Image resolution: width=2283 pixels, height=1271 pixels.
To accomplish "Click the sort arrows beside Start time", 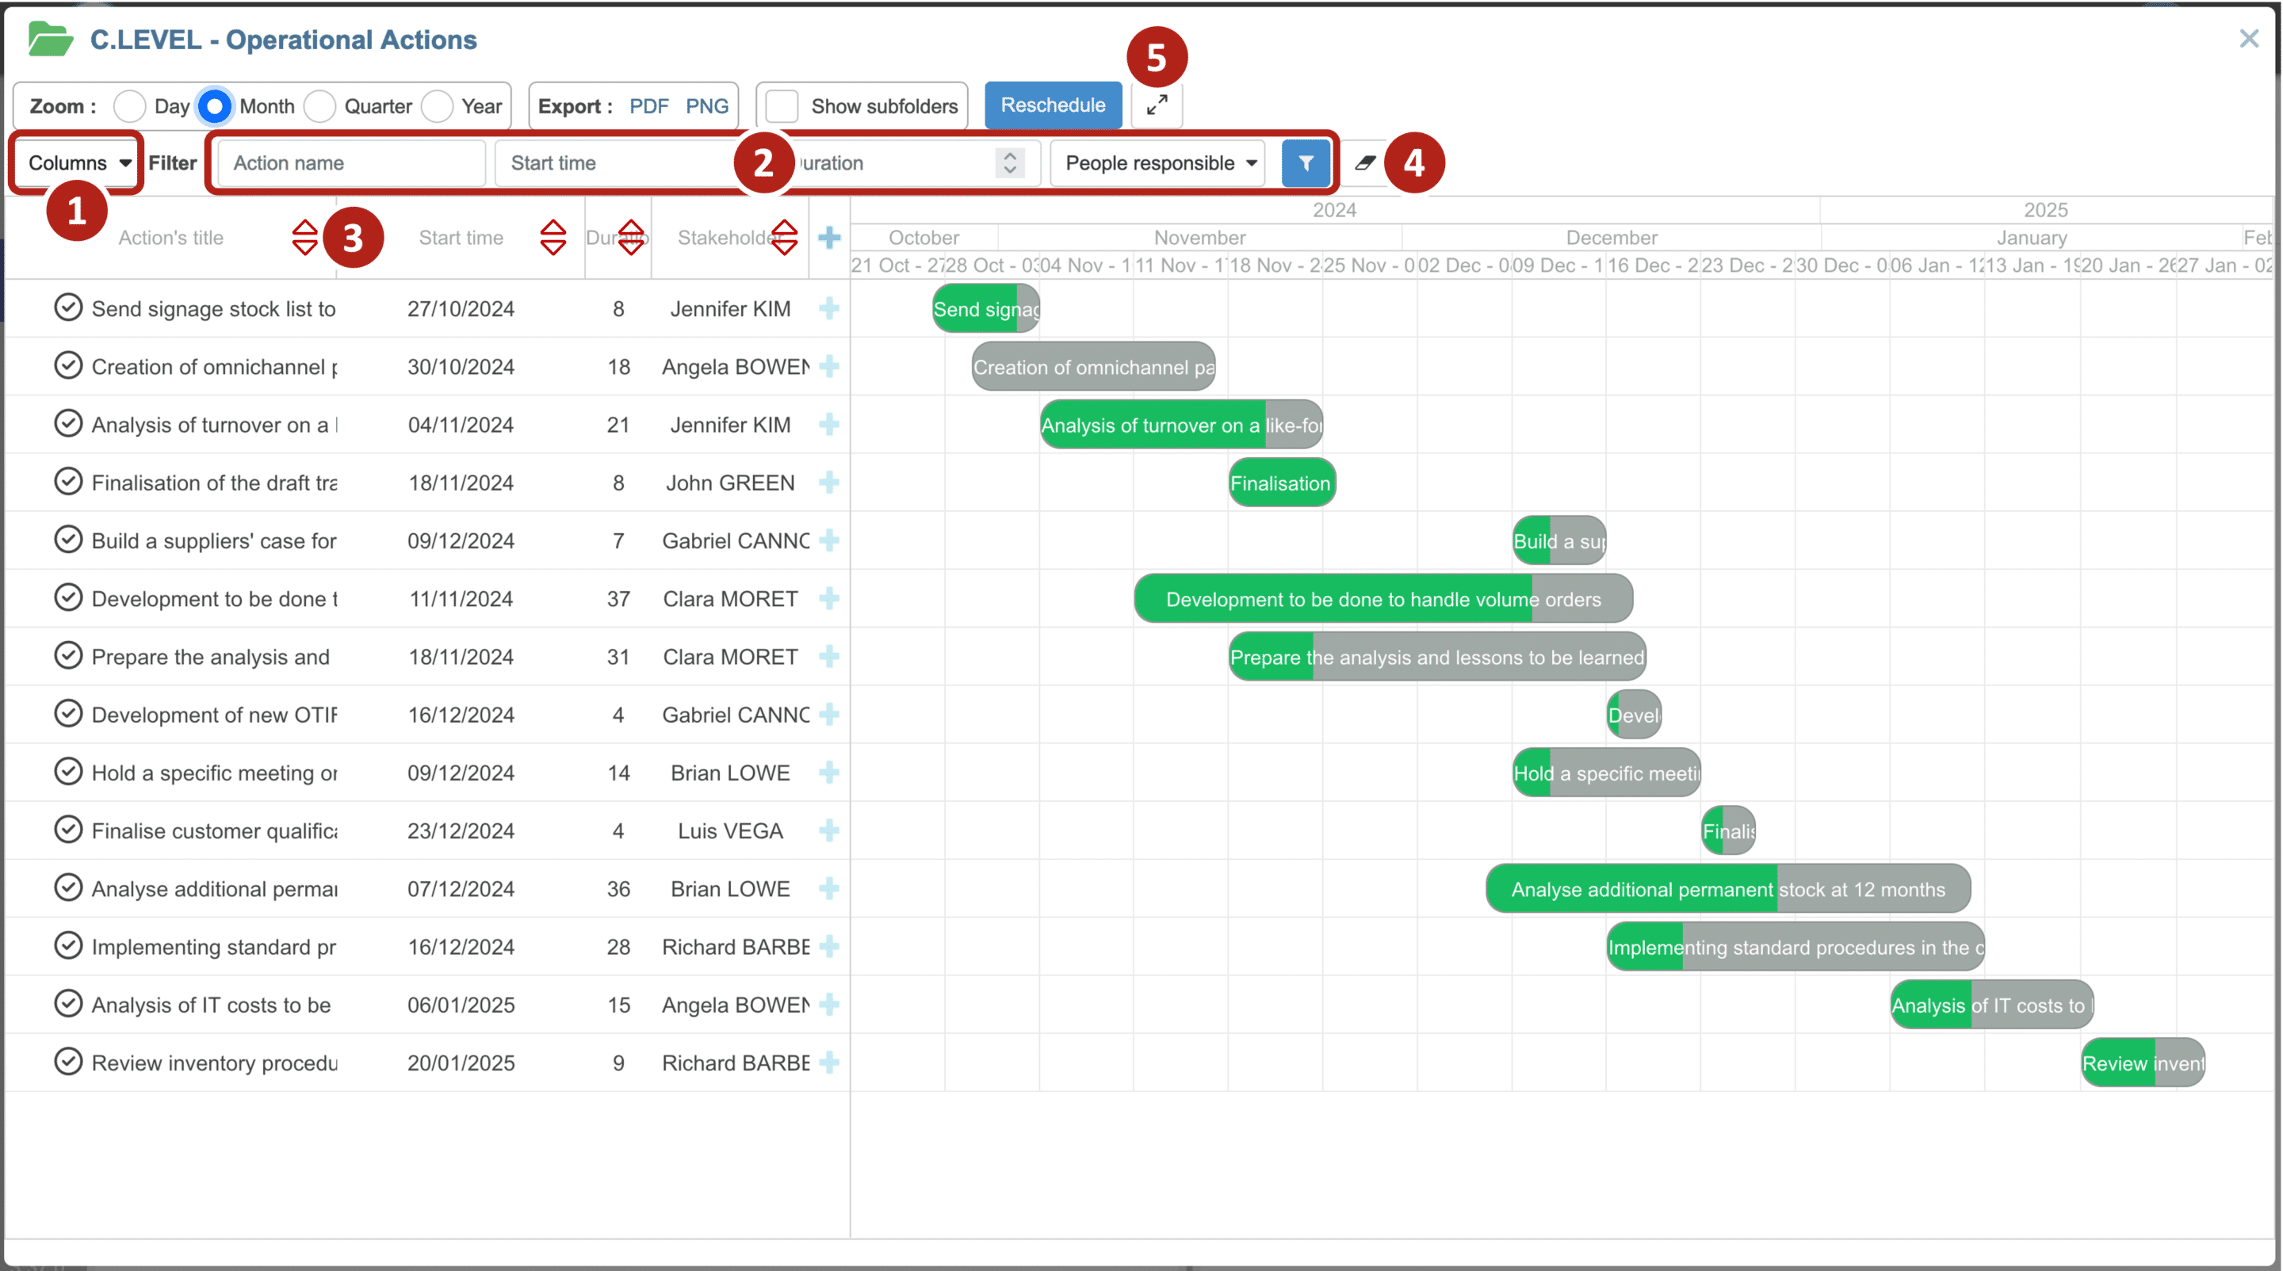I will [x=553, y=238].
